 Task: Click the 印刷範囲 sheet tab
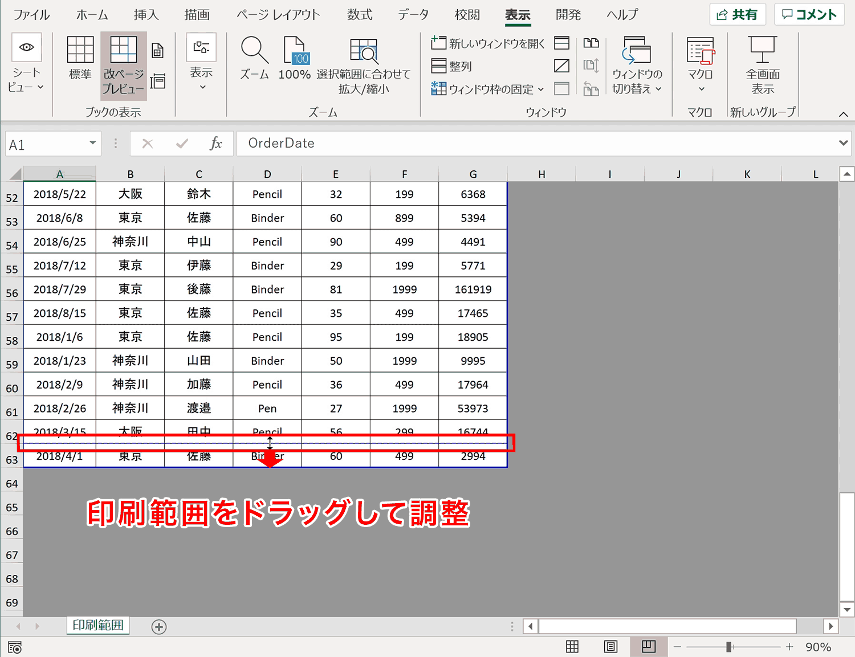[98, 625]
